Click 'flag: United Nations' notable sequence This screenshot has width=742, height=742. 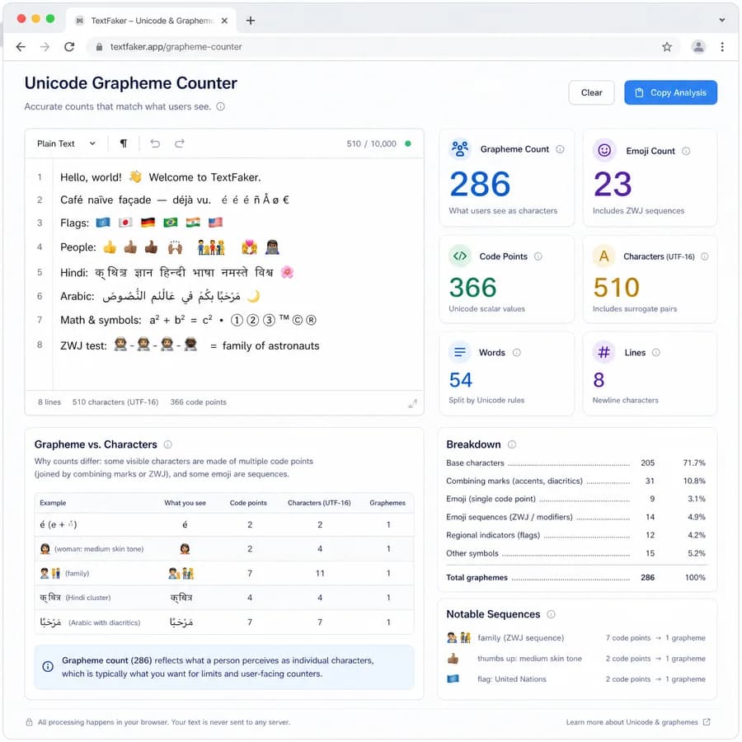click(x=576, y=679)
